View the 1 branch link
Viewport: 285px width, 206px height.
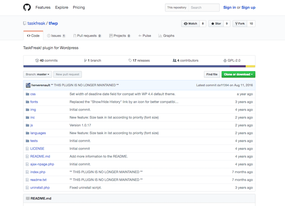(x=93, y=60)
